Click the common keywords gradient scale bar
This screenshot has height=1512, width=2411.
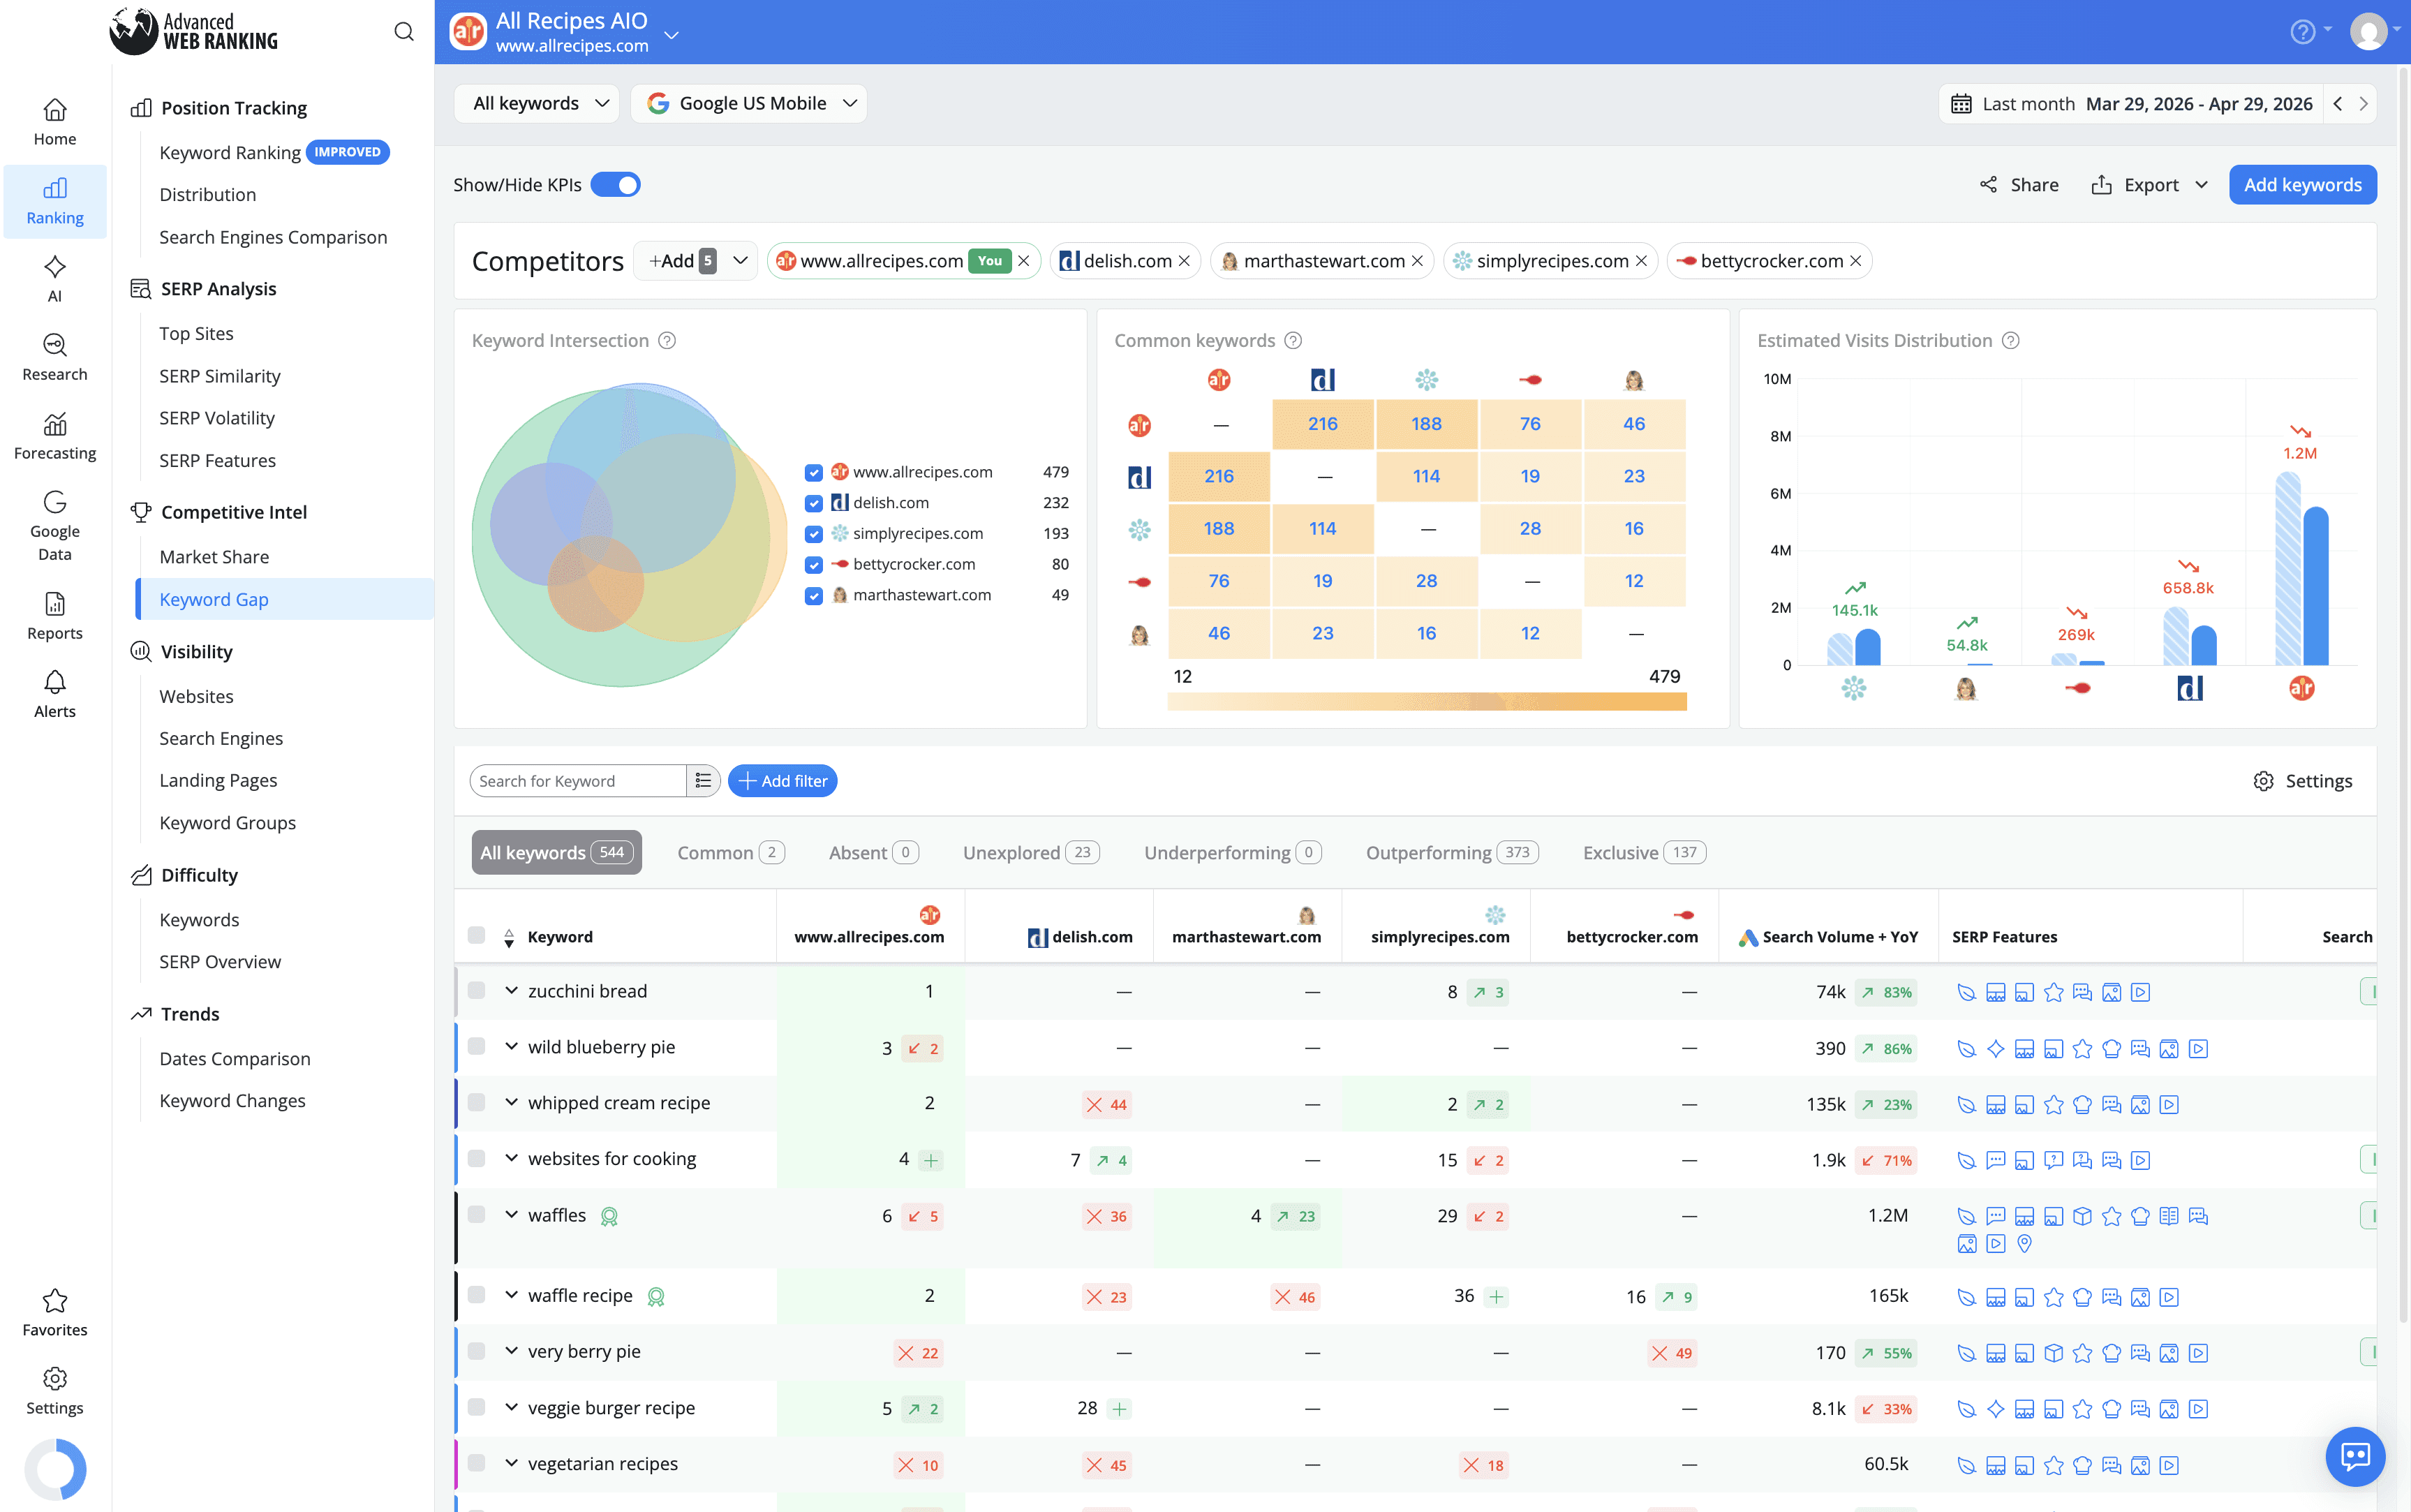pyautogui.click(x=1427, y=702)
